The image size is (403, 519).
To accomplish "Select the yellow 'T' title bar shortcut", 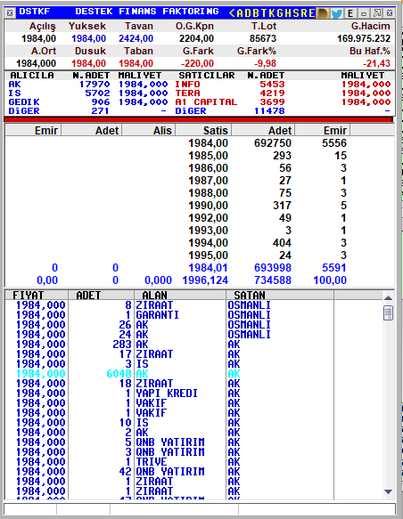I will (x=264, y=13).
